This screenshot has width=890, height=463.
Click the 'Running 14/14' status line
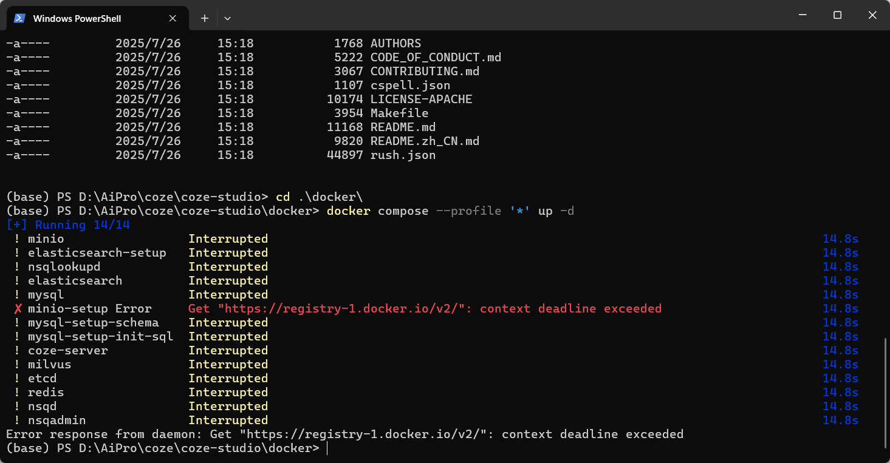coord(68,225)
